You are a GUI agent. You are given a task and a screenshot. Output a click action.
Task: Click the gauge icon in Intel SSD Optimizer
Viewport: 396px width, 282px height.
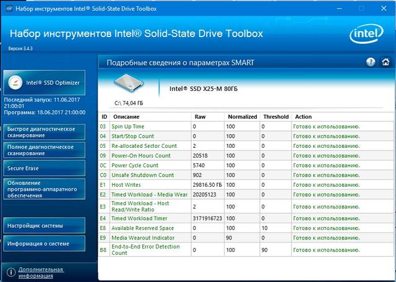point(15,82)
